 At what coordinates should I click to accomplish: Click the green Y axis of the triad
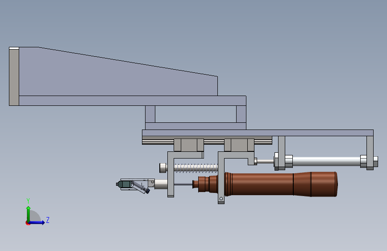(x=29, y=214)
